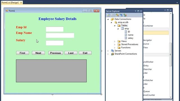Click the First button on the form

[x=22, y=53]
